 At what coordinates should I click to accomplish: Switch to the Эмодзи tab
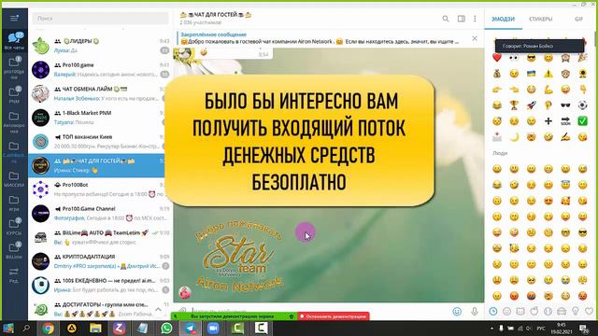click(503, 19)
